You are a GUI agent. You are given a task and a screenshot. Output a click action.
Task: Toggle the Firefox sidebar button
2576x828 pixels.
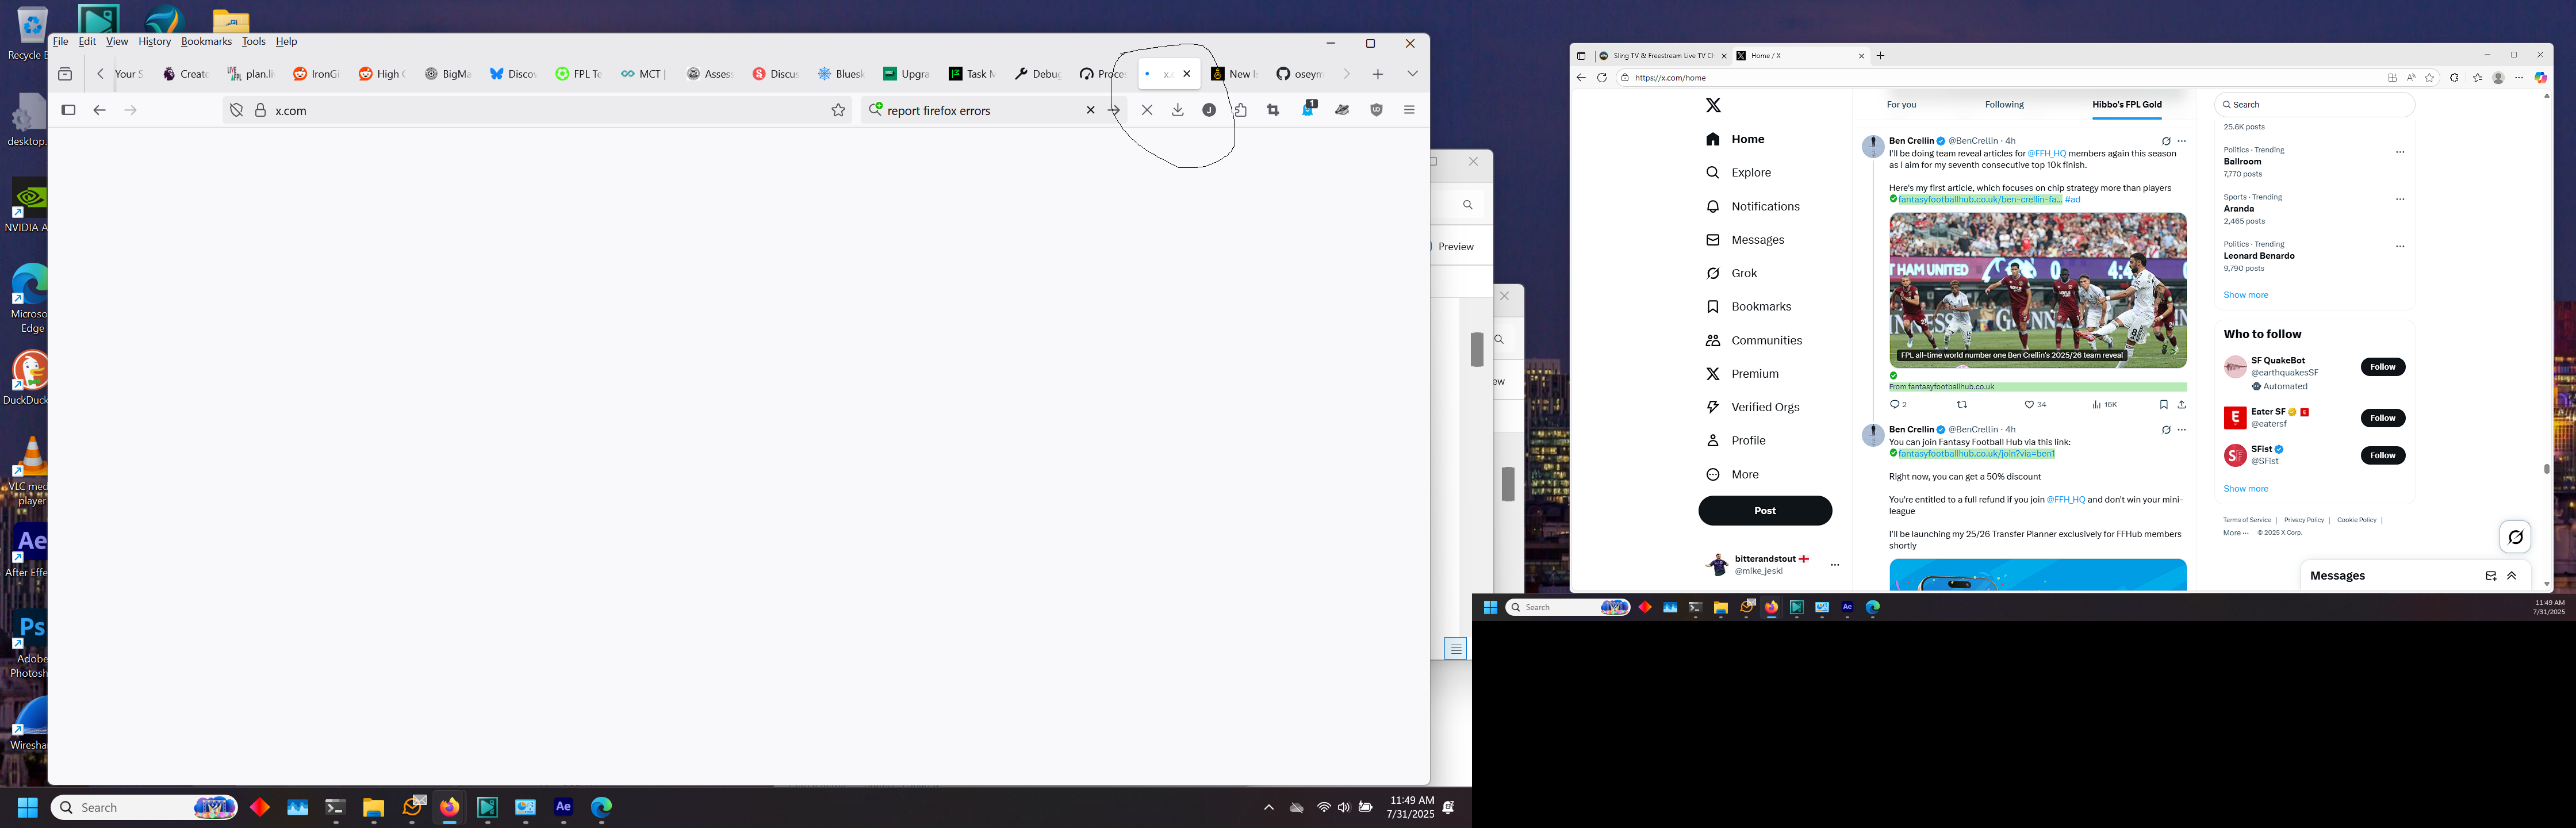coord(68,110)
